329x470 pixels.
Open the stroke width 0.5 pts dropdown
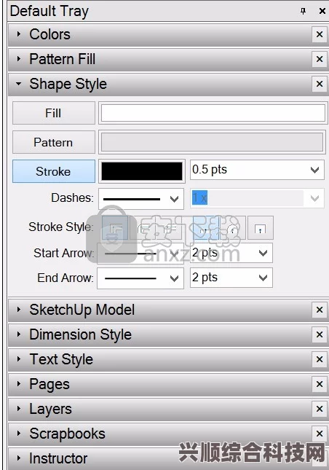click(x=257, y=170)
